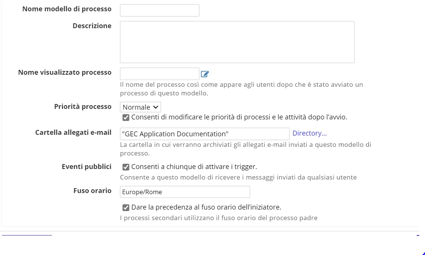Select the 'Nome visualizzato processo' input box

tap(159, 74)
